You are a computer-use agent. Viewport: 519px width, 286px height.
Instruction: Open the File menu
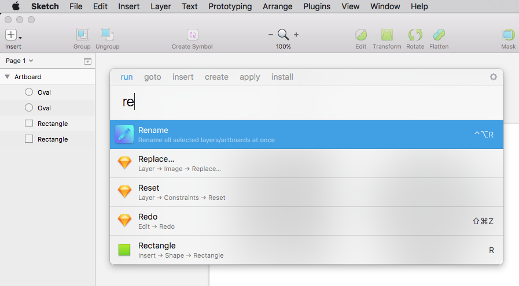tap(76, 6)
